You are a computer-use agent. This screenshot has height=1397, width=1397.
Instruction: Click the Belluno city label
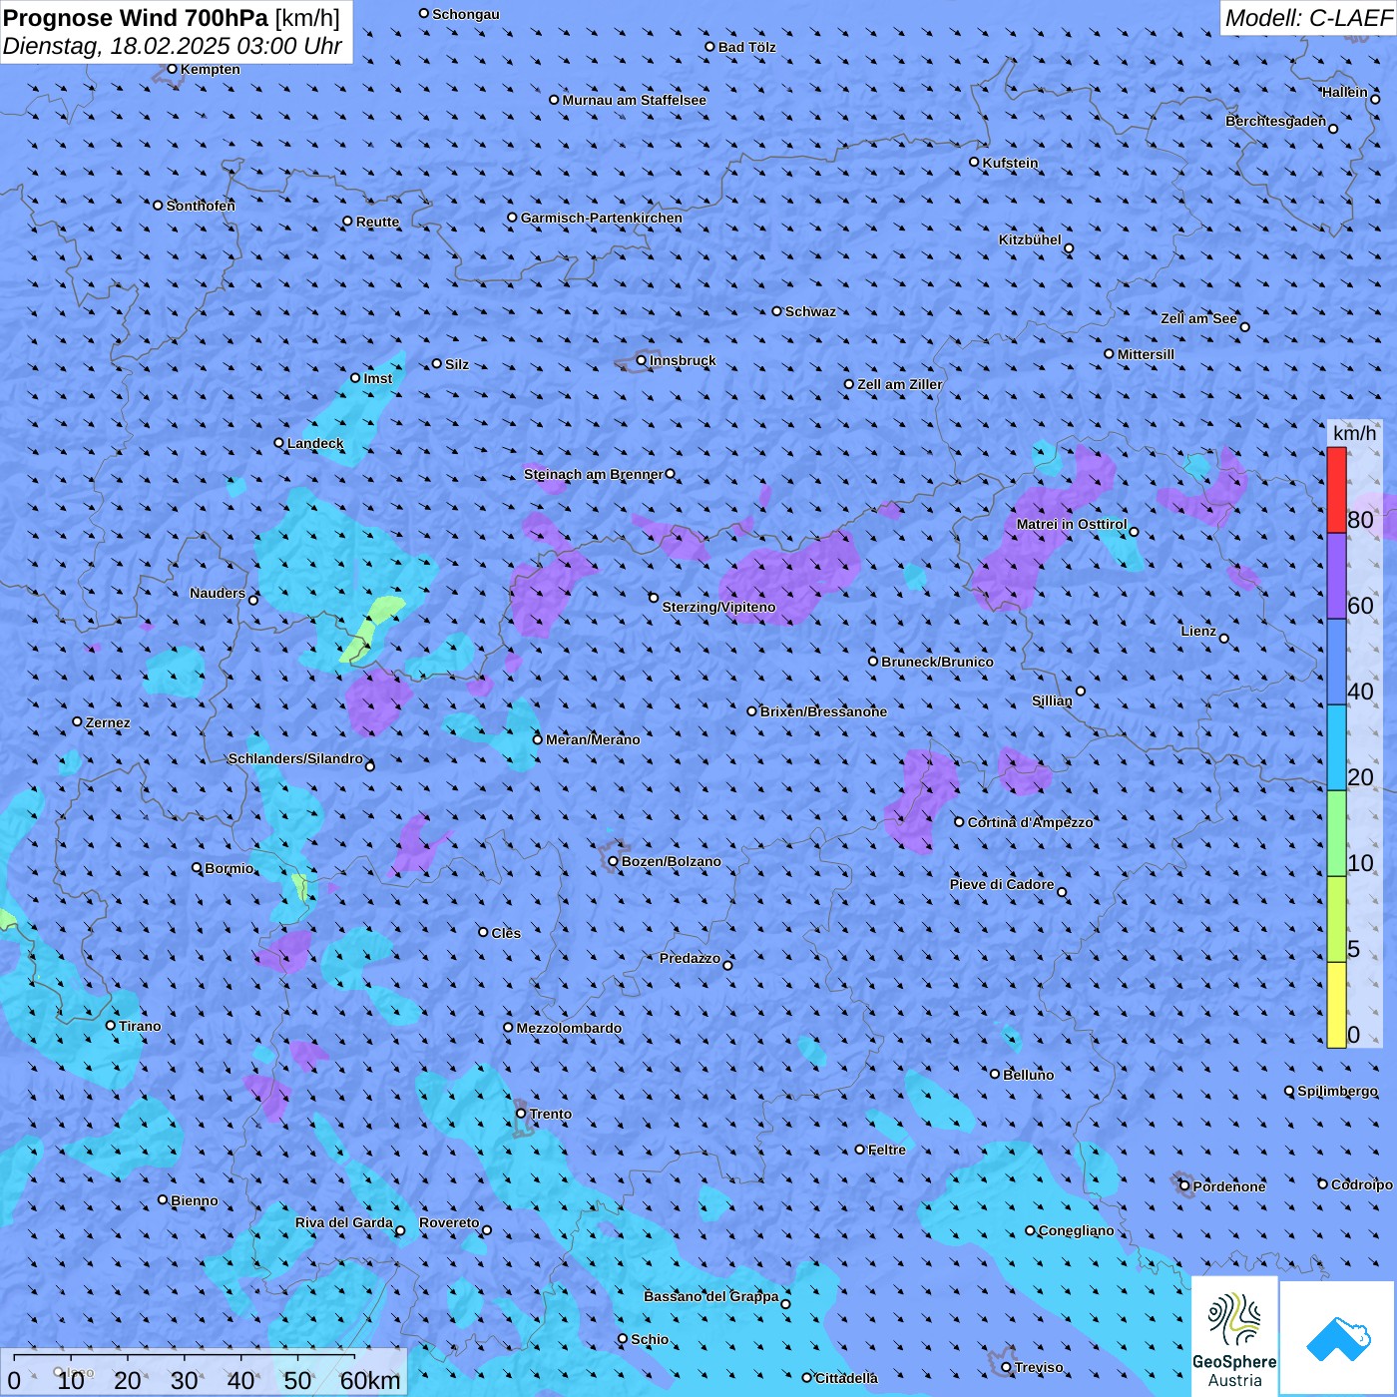point(1029,1075)
